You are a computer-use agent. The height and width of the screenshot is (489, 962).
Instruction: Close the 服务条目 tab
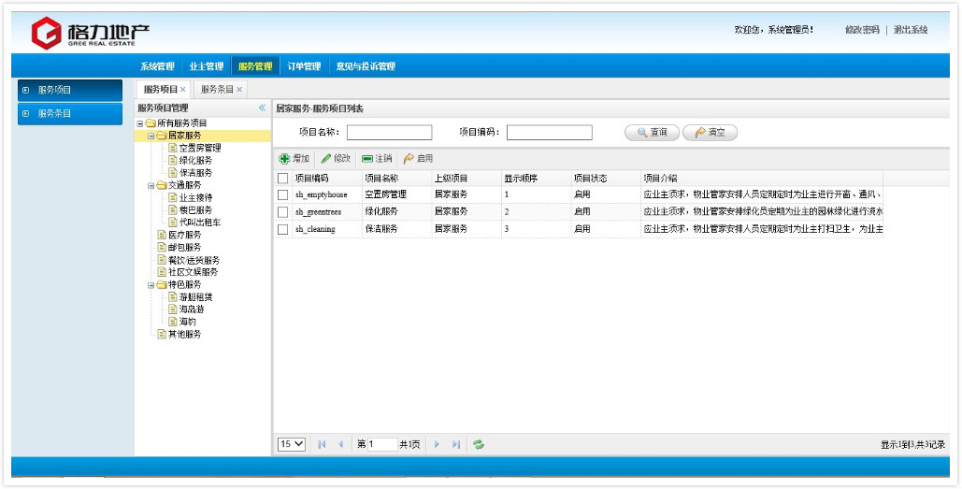[x=240, y=90]
